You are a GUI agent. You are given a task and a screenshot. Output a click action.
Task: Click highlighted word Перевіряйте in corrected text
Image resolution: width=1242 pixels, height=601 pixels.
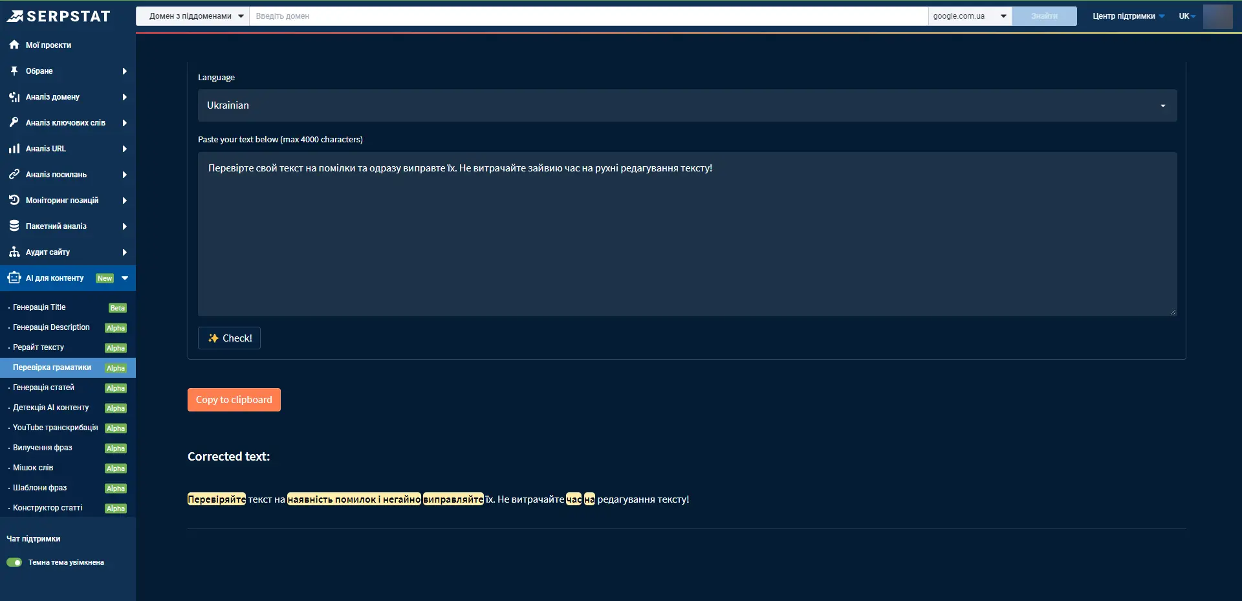(x=217, y=499)
